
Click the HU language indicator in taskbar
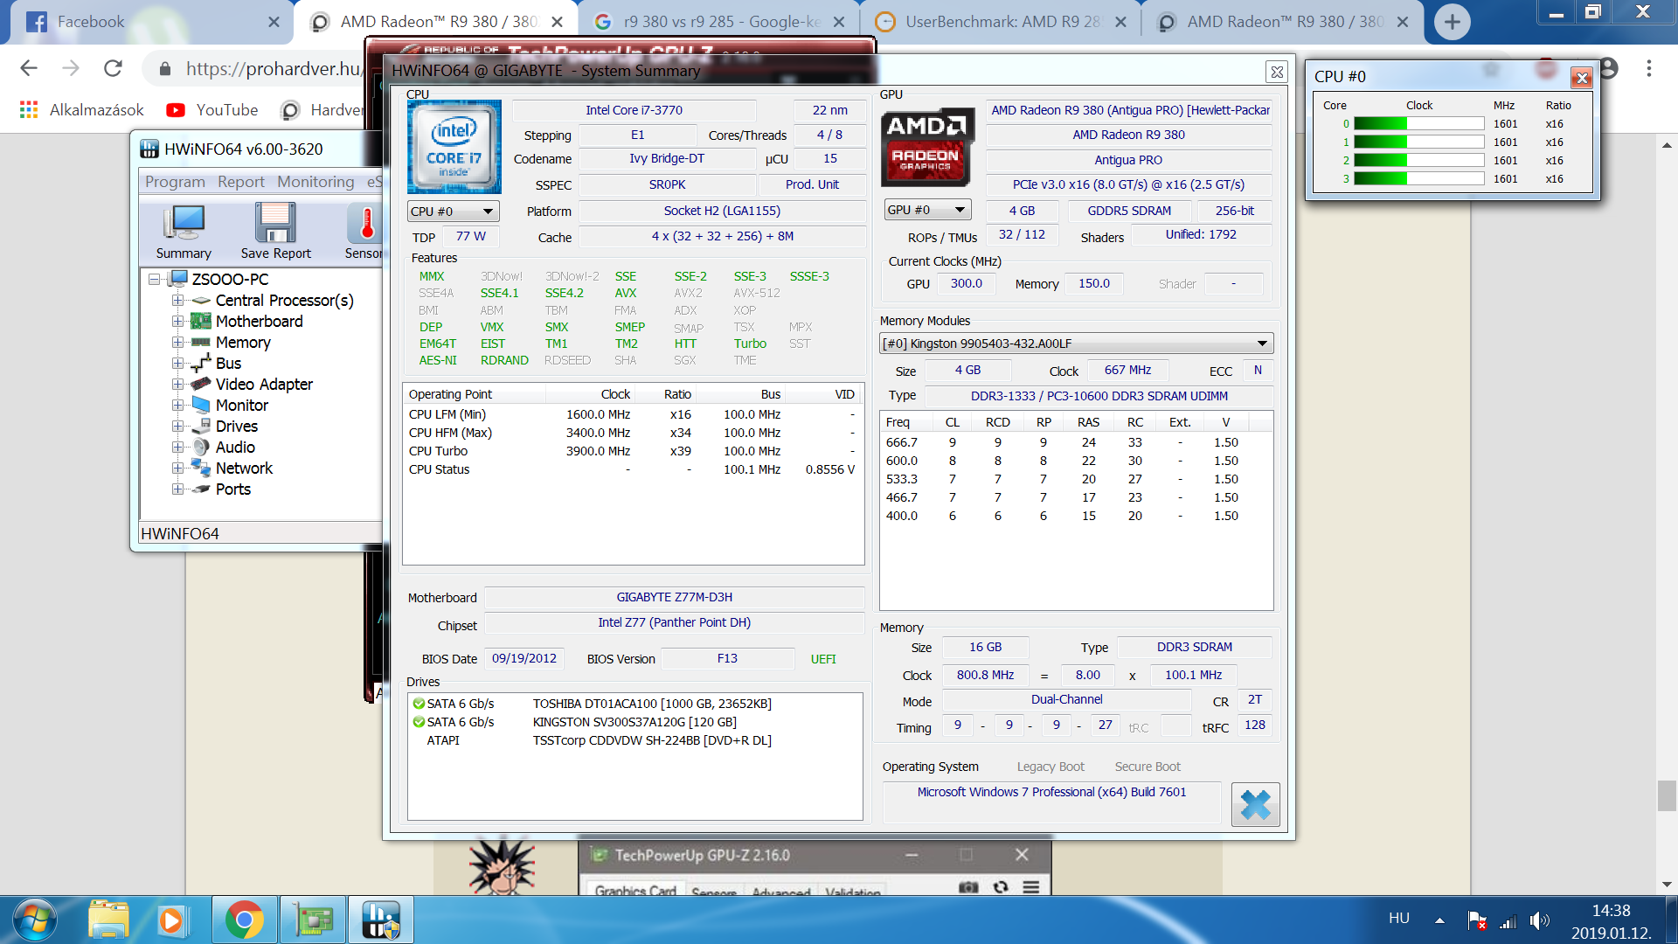(x=1399, y=918)
